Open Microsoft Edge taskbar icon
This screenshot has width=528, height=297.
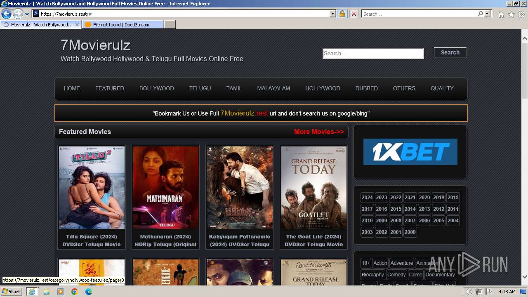tap(89, 292)
